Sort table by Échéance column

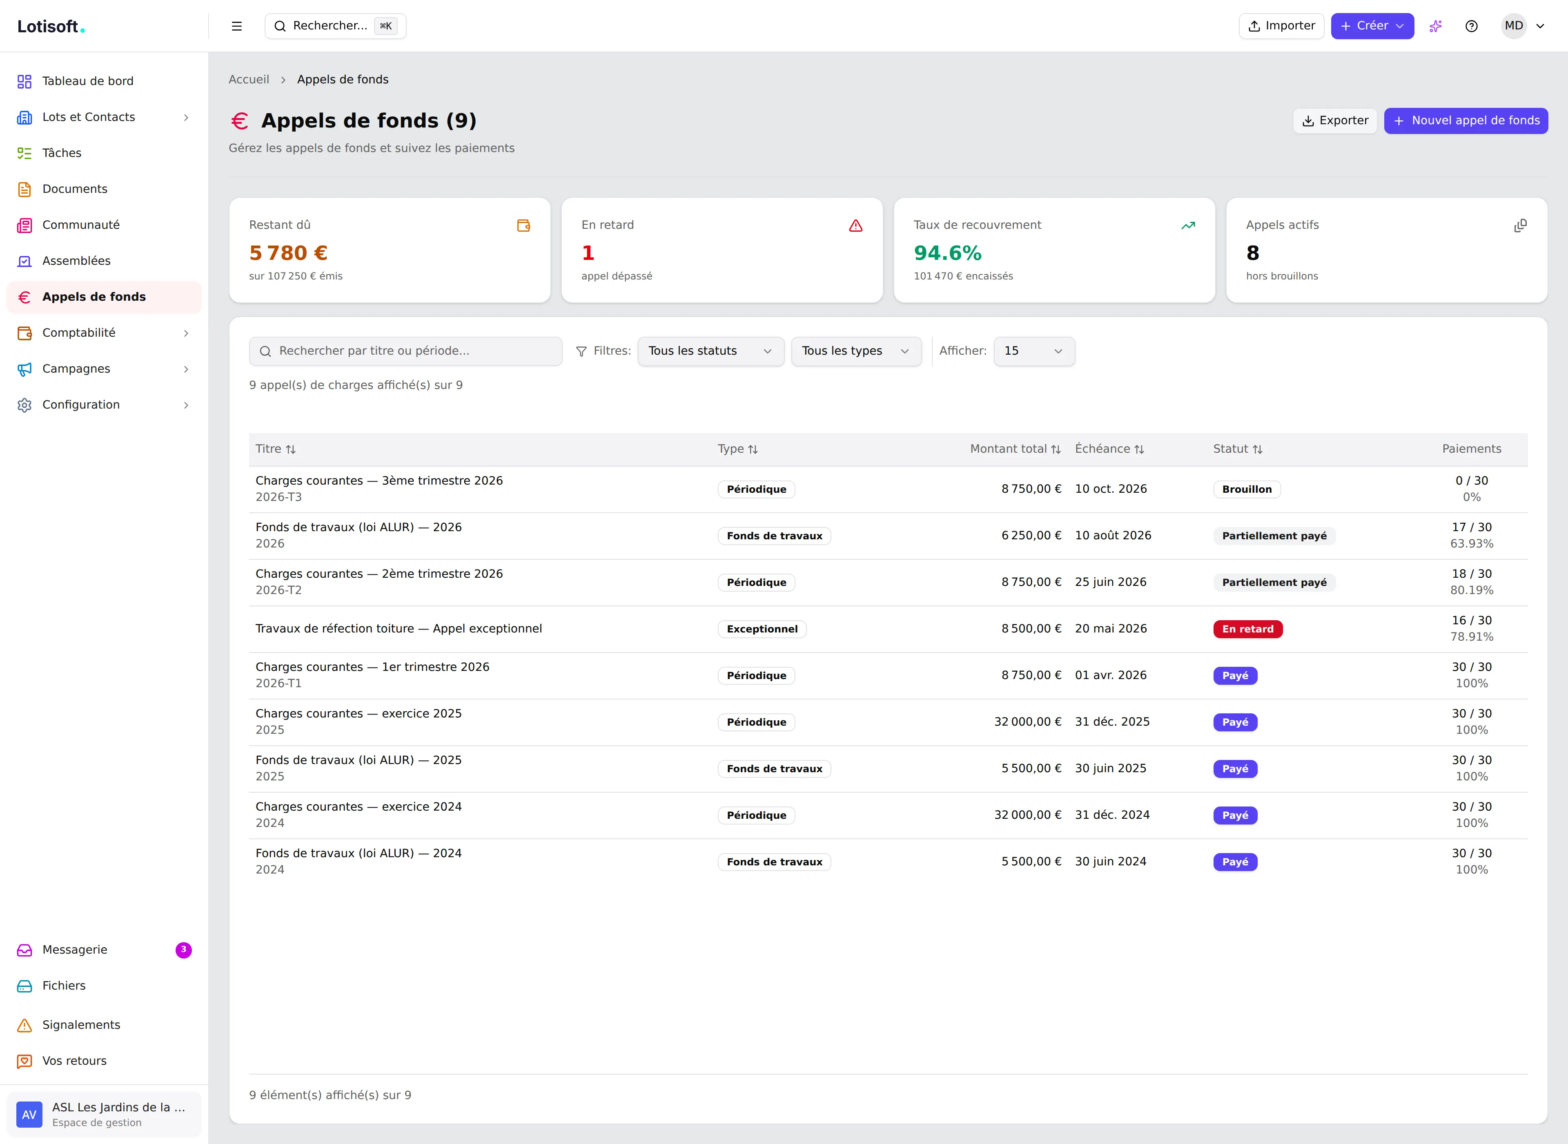click(1109, 449)
